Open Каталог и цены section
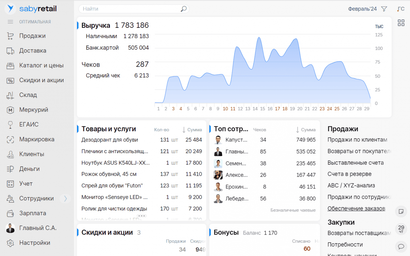The width and height of the screenshot is (410, 256). tap(41, 65)
